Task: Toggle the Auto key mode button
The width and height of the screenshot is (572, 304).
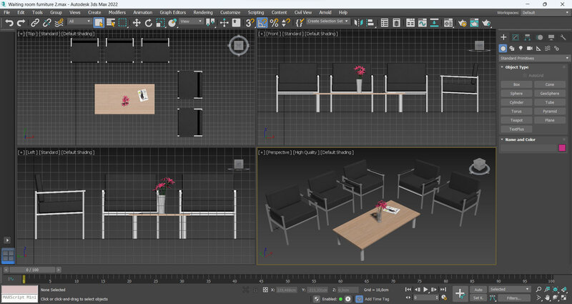Action: (x=478, y=290)
